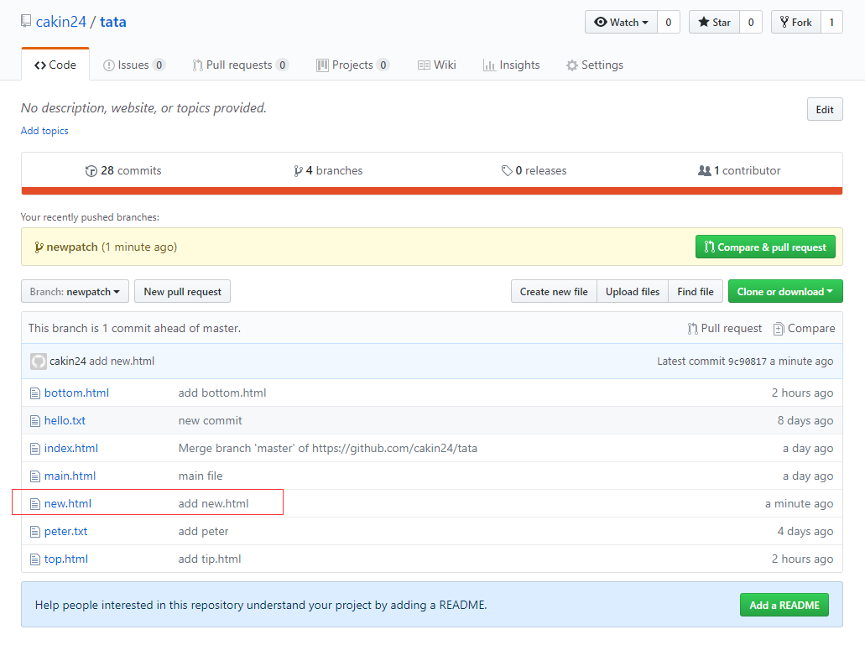Open the Pull requests tab

pyautogui.click(x=240, y=65)
